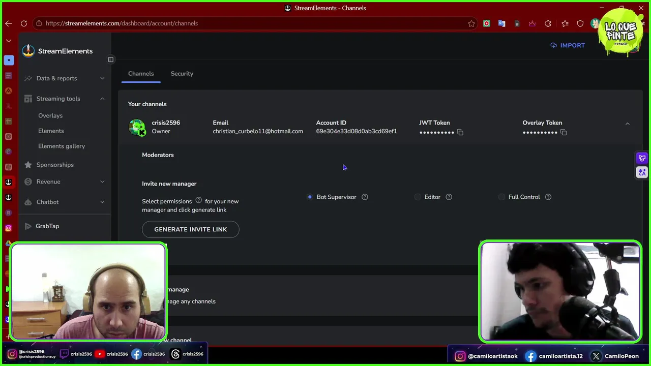
Task: Open the shield icon in the browser toolbar
Action: tap(580, 23)
